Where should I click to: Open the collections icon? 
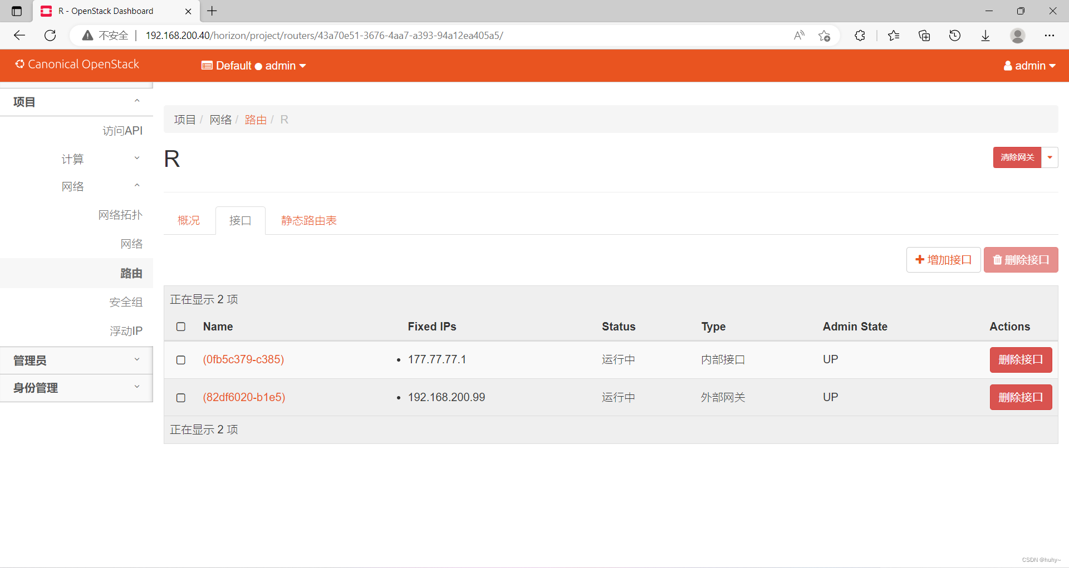coord(924,36)
